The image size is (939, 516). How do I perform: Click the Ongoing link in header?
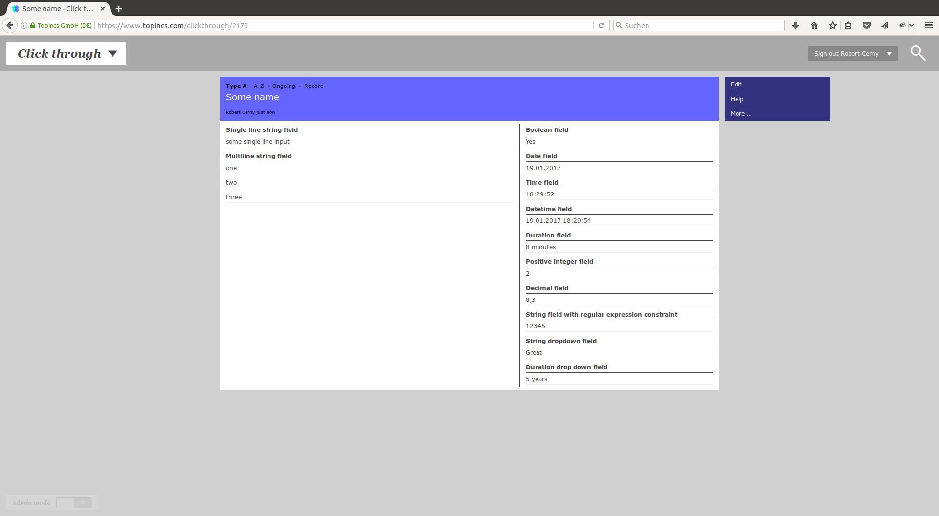tap(284, 86)
